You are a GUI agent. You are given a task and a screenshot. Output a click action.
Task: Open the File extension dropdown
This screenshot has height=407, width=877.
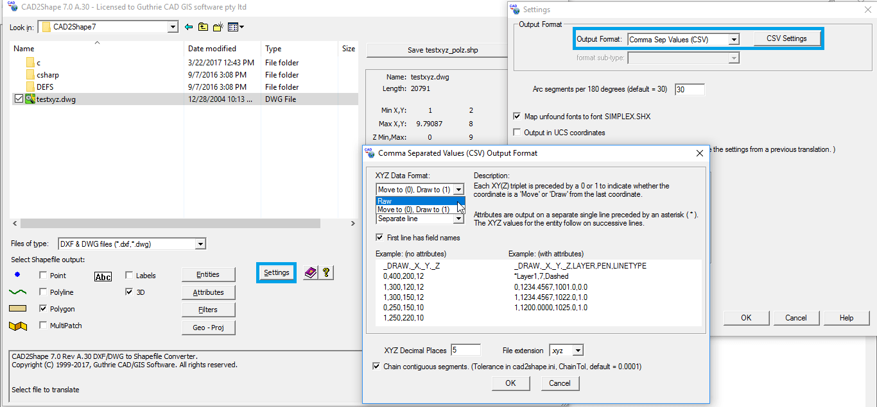click(578, 350)
